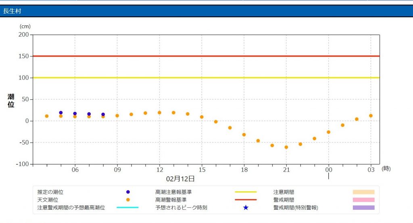Image resolution: width=413 pixels, height=223 pixels.
Task: Click the orange dot icon beside 天文潮位 legend
Action: [128, 200]
